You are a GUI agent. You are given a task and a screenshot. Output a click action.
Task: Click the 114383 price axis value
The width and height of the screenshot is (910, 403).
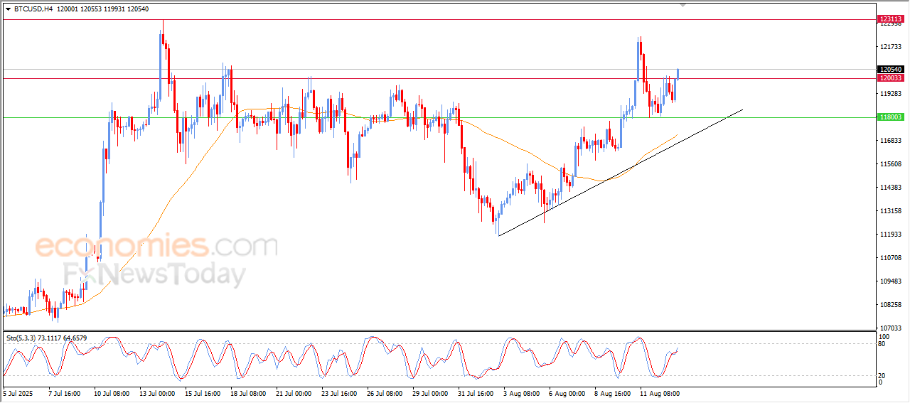pos(891,188)
